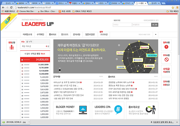Click more link beside 공지사항
The image size is (180, 126).
(101, 76)
